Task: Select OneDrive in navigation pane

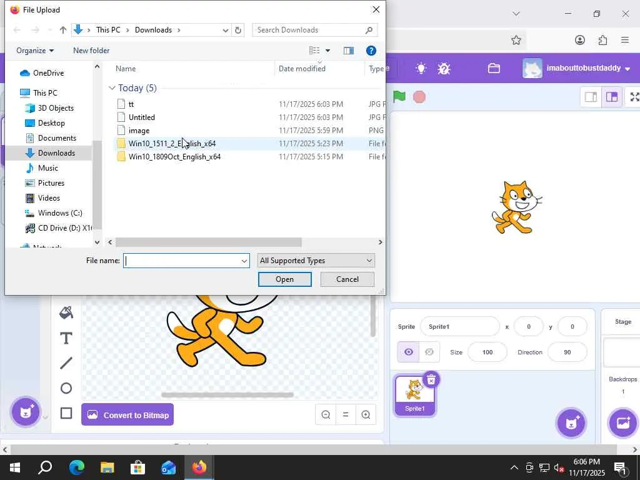Action: [48, 73]
